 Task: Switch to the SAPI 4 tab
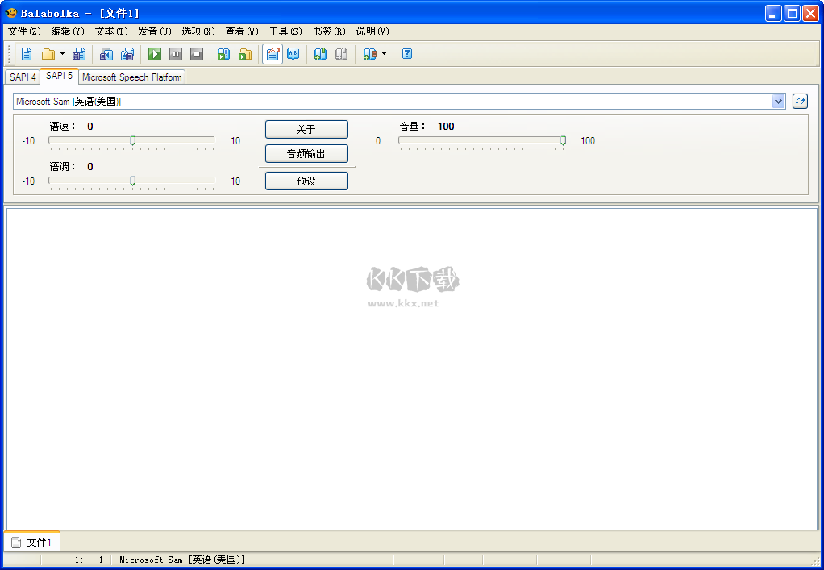[x=22, y=77]
